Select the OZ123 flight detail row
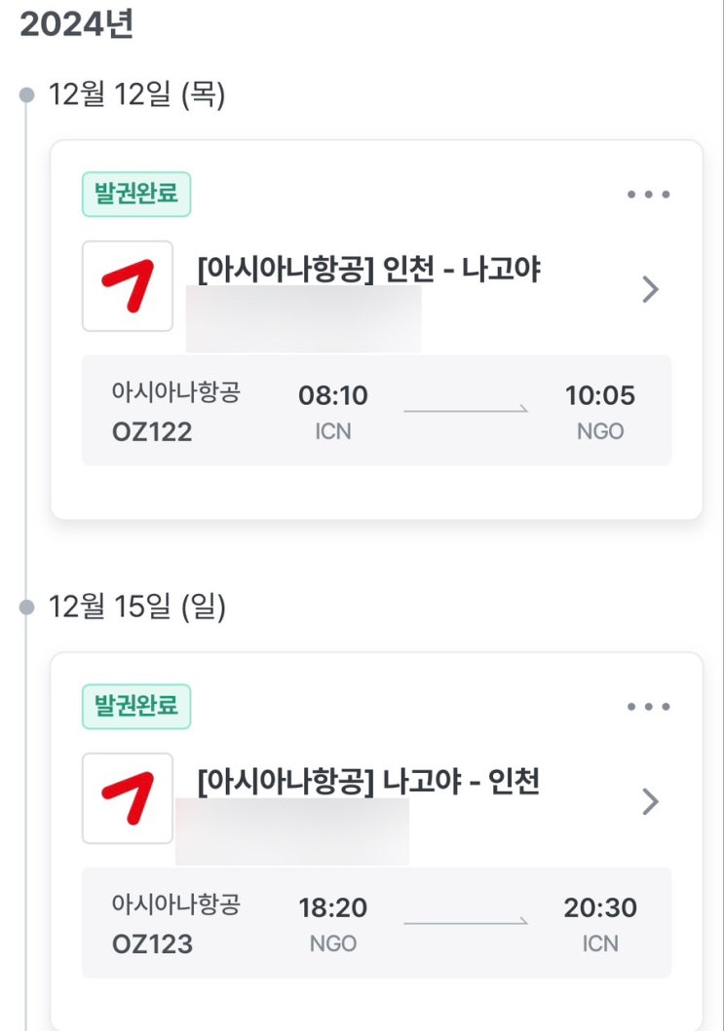Screen dimensions: 724x1031 point(376,923)
